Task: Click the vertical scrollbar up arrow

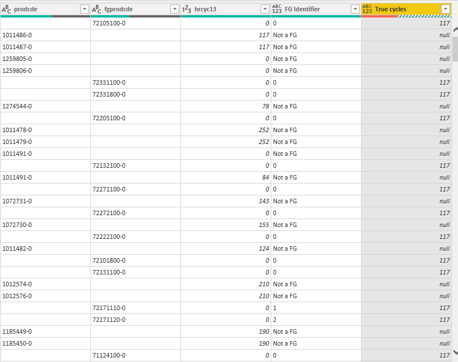Action: pos(455,30)
